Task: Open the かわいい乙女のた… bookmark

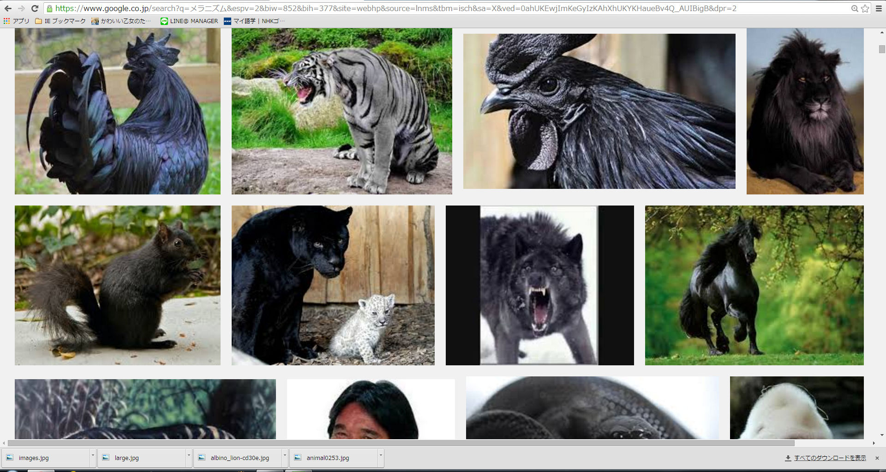Action: coord(121,21)
